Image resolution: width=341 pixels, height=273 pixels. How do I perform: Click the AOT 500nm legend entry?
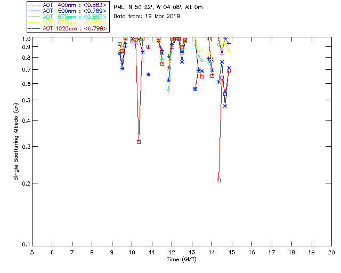(x=67, y=11)
